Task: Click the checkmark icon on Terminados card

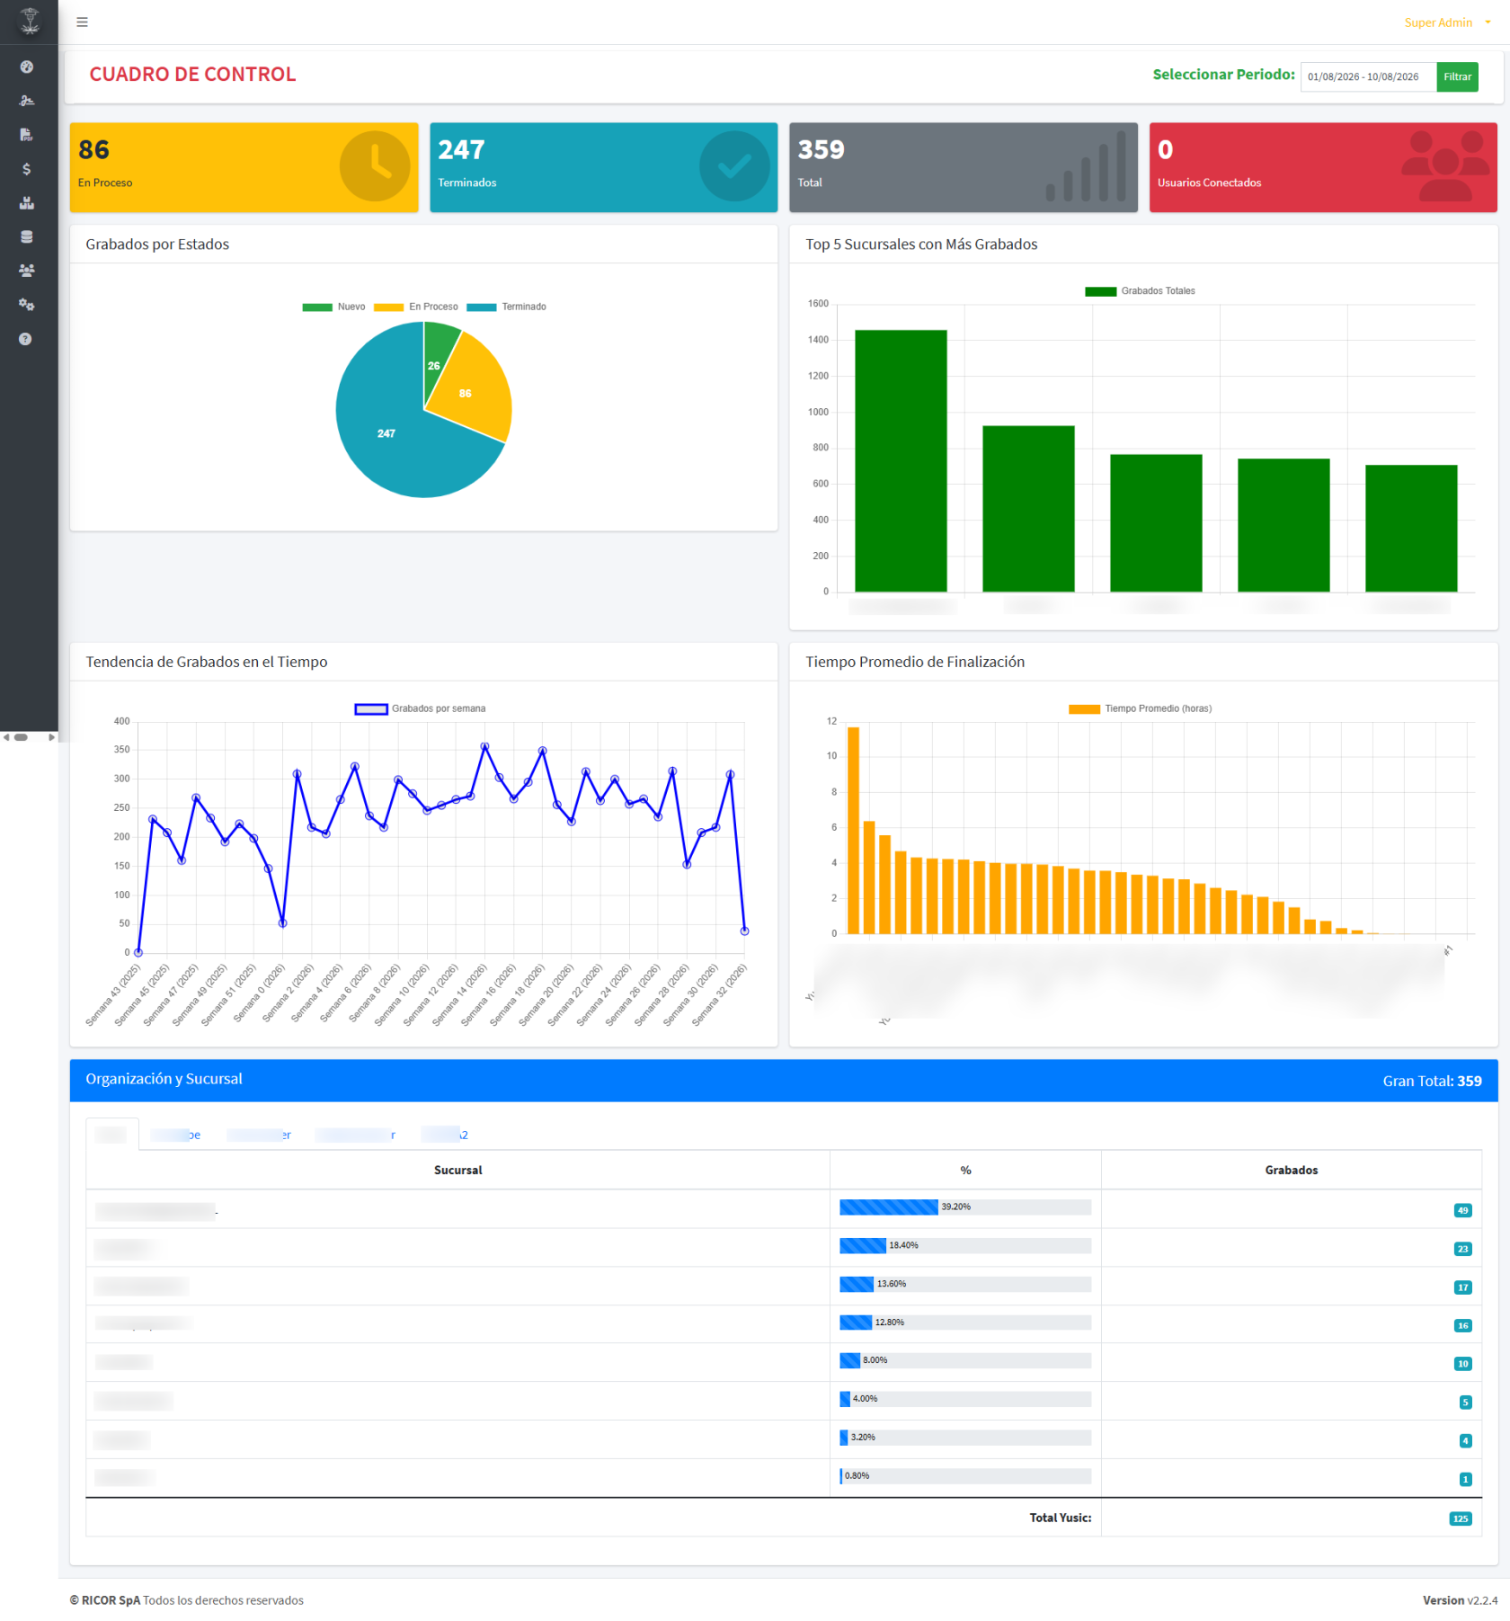Action: (734, 166)
